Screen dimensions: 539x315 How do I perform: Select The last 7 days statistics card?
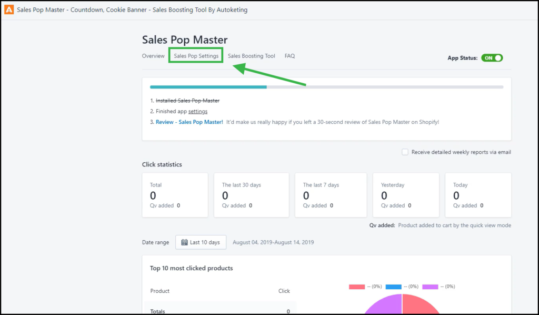(331, 195)
